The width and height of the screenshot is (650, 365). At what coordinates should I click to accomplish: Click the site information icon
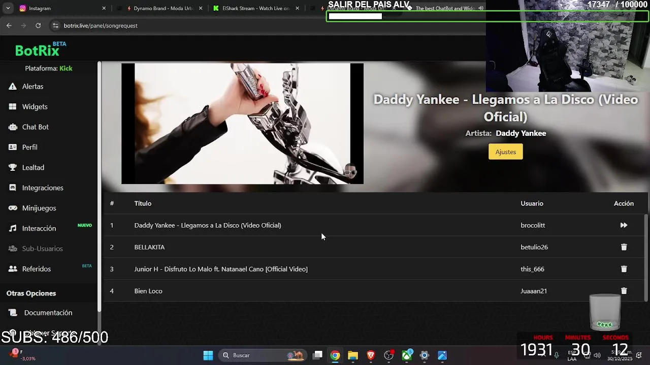pyautogui.click(x=55, y=25)
